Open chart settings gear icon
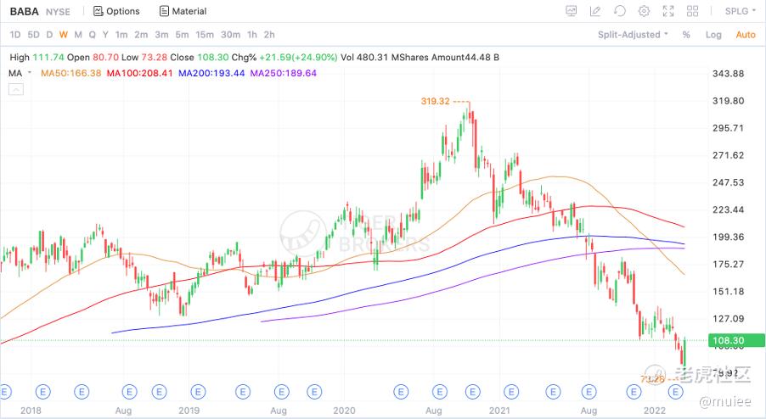 pyautogui.click(x=644, y=11)
